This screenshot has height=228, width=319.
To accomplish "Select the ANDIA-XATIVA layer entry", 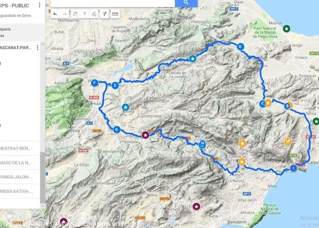I will pyautogui.click(x=20, y=191).
